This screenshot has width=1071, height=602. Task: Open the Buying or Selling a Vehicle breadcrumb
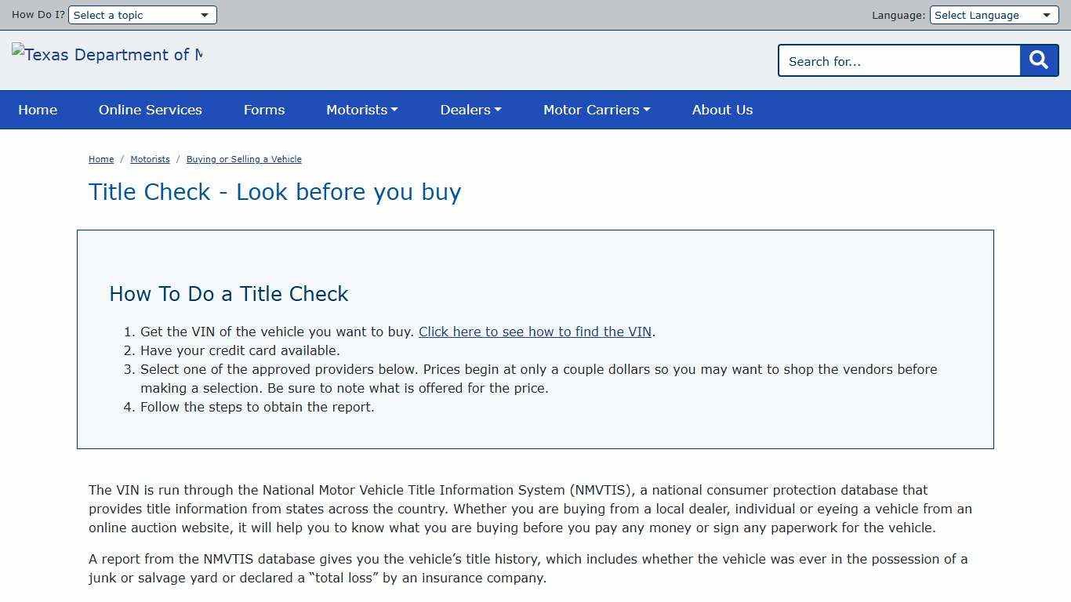click(244, 159)
